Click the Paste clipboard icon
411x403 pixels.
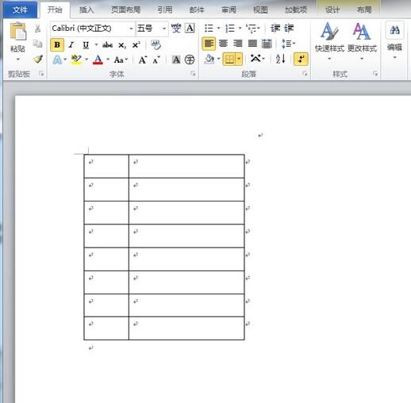coord(18,32)
